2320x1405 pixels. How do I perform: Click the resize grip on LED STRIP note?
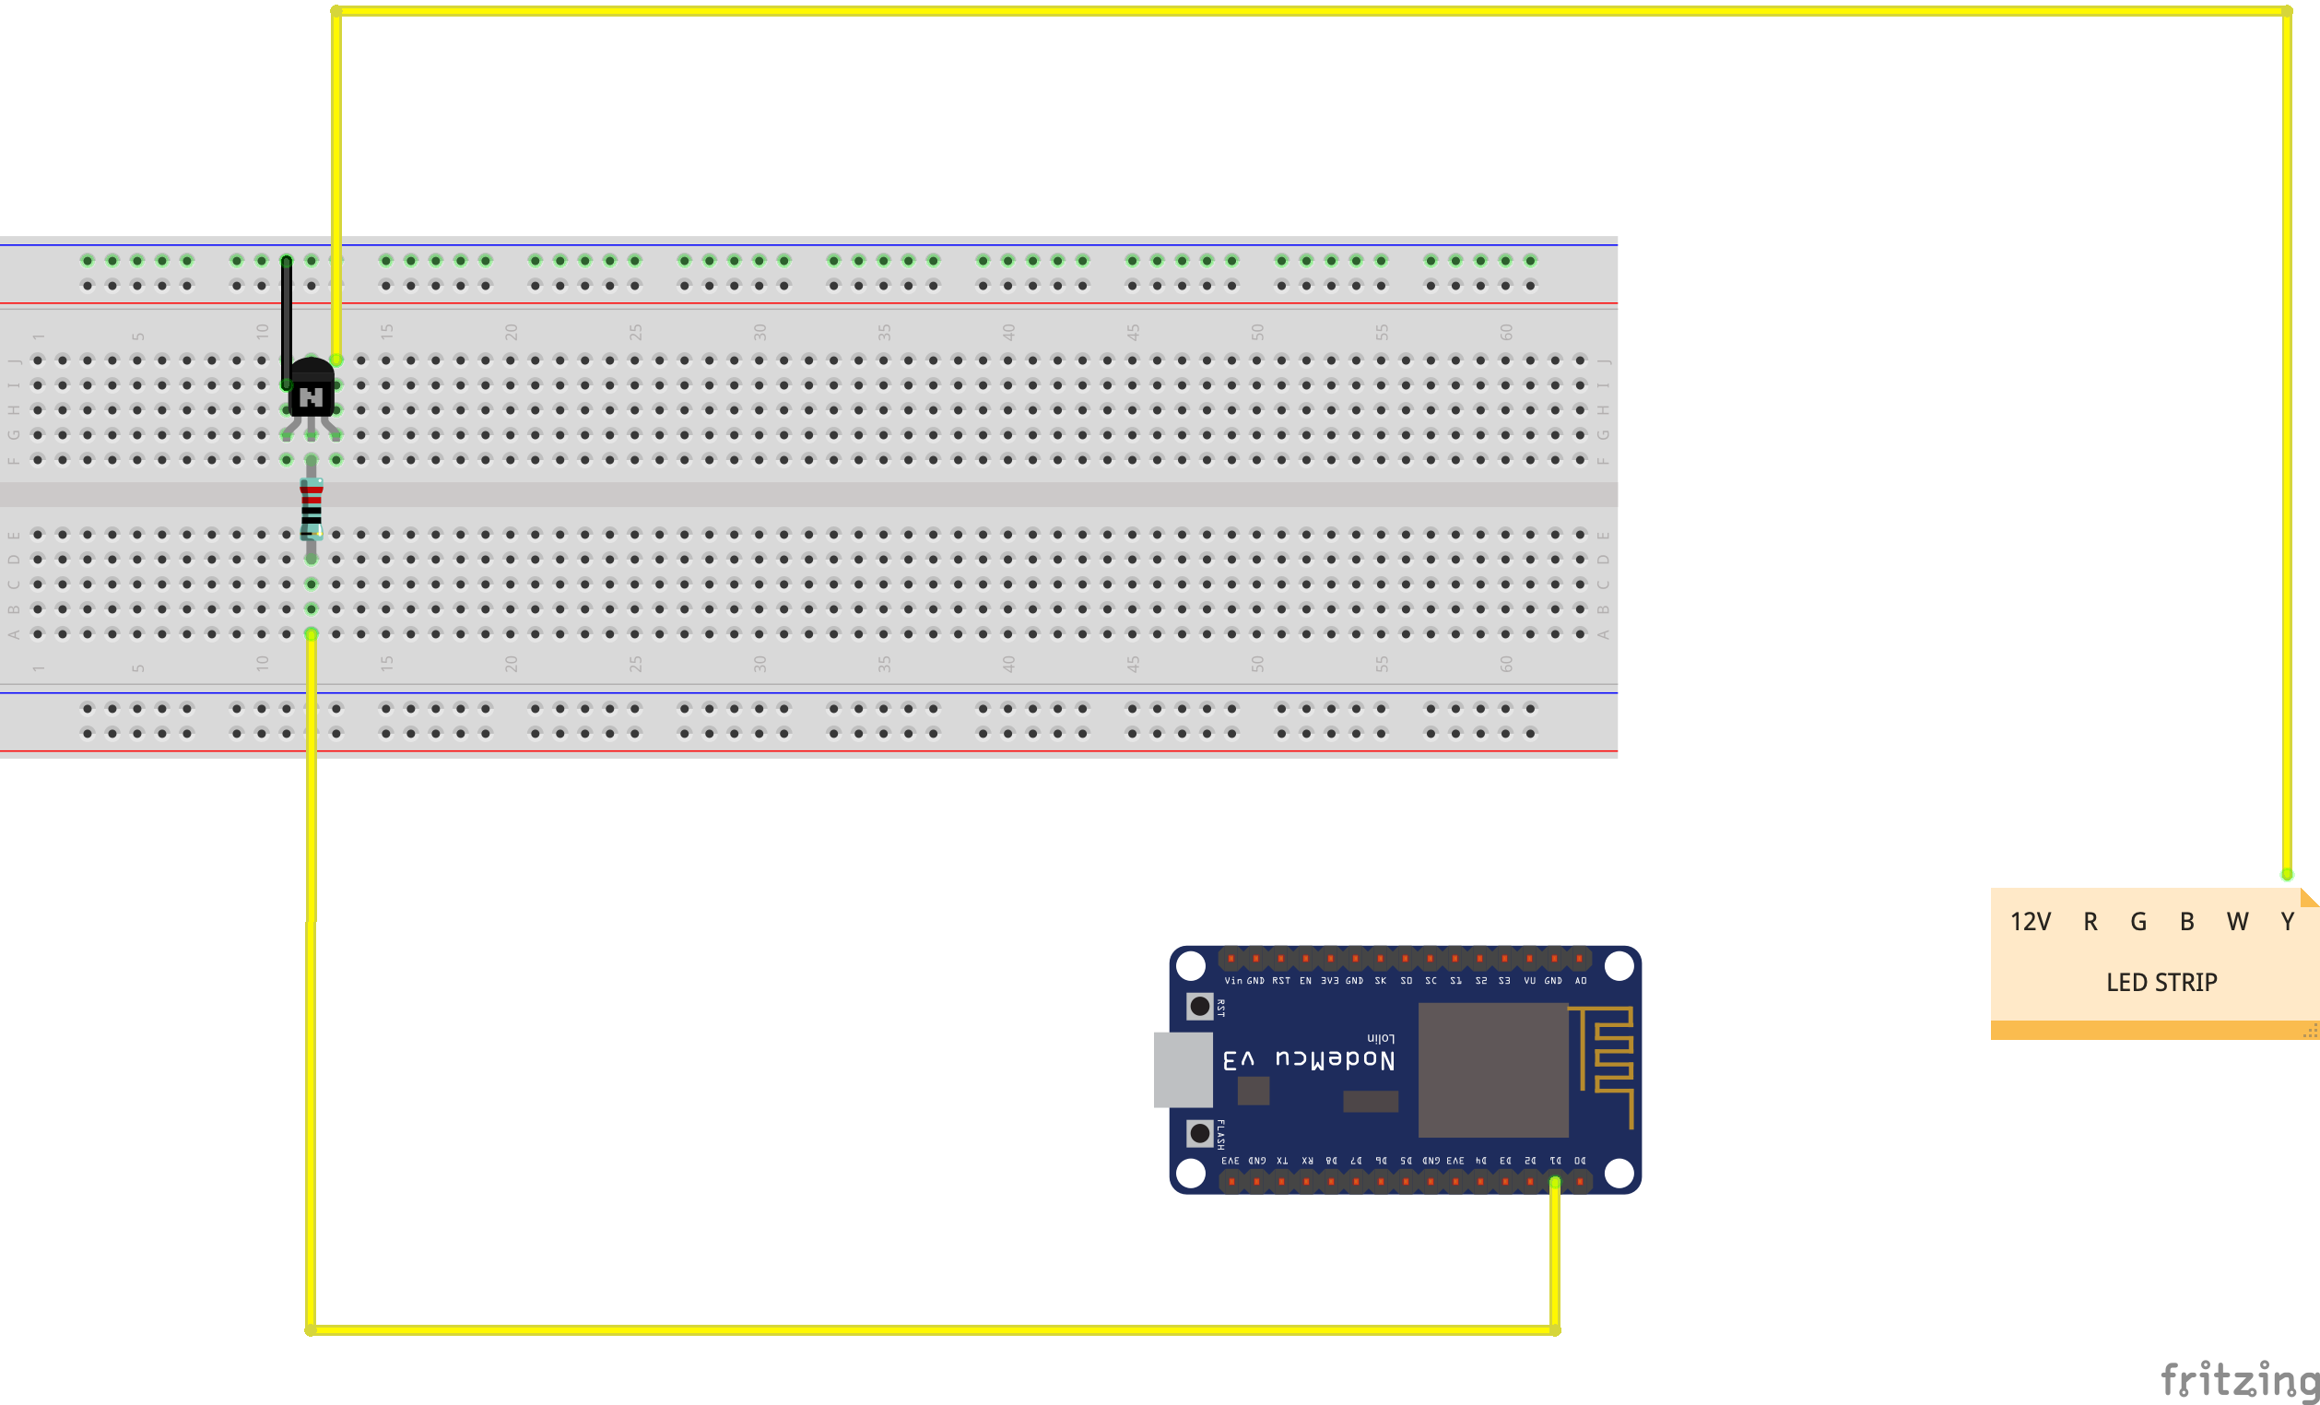coord(2310,1031)
